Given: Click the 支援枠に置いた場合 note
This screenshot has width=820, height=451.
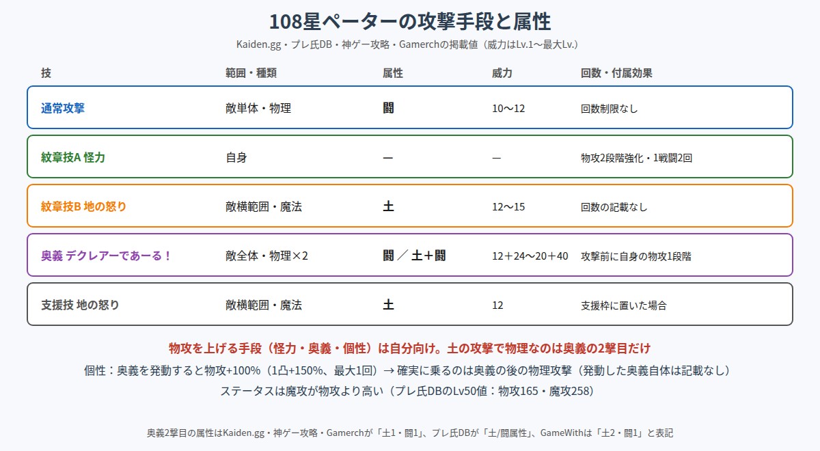Looking at the screenshot, I should coord(624,305).
